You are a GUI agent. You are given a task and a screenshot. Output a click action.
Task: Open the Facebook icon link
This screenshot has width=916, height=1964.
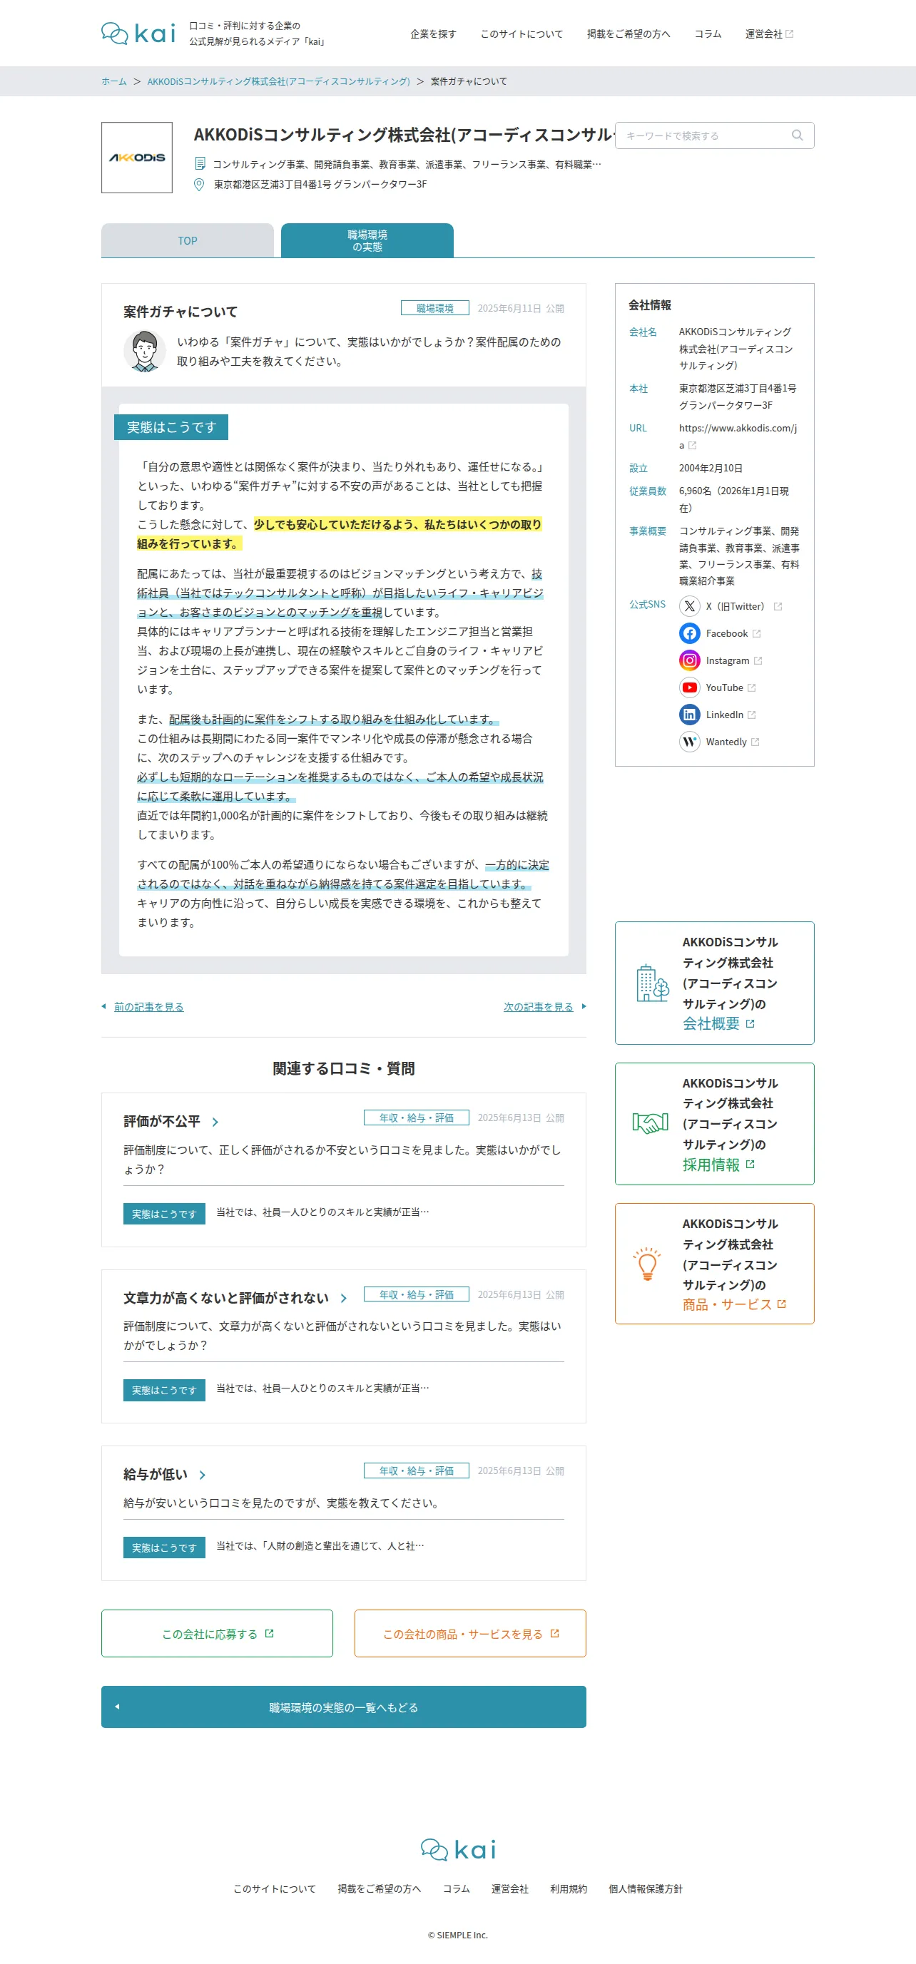click(688, 633)
